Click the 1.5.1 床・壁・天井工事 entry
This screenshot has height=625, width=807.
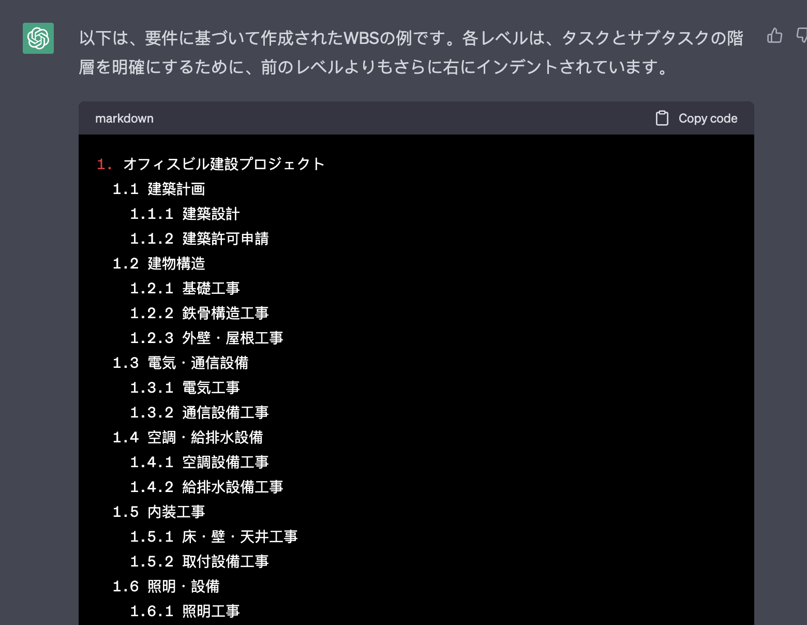(214, 537)
